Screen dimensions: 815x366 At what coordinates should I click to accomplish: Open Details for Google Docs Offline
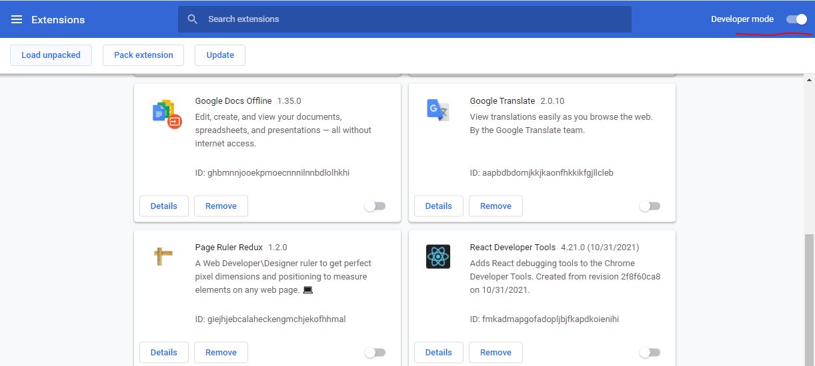point(163,206)
